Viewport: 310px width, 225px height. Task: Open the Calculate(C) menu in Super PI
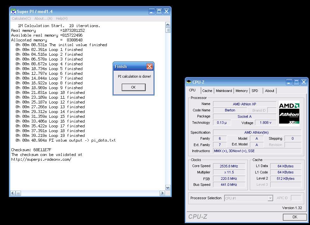21,18
